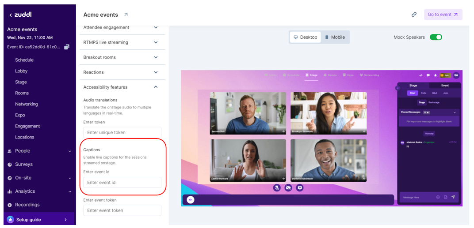This screenshot has width=474, height=228.
Task: Click the Enter unique token field
Action: [x=122, y=132]
